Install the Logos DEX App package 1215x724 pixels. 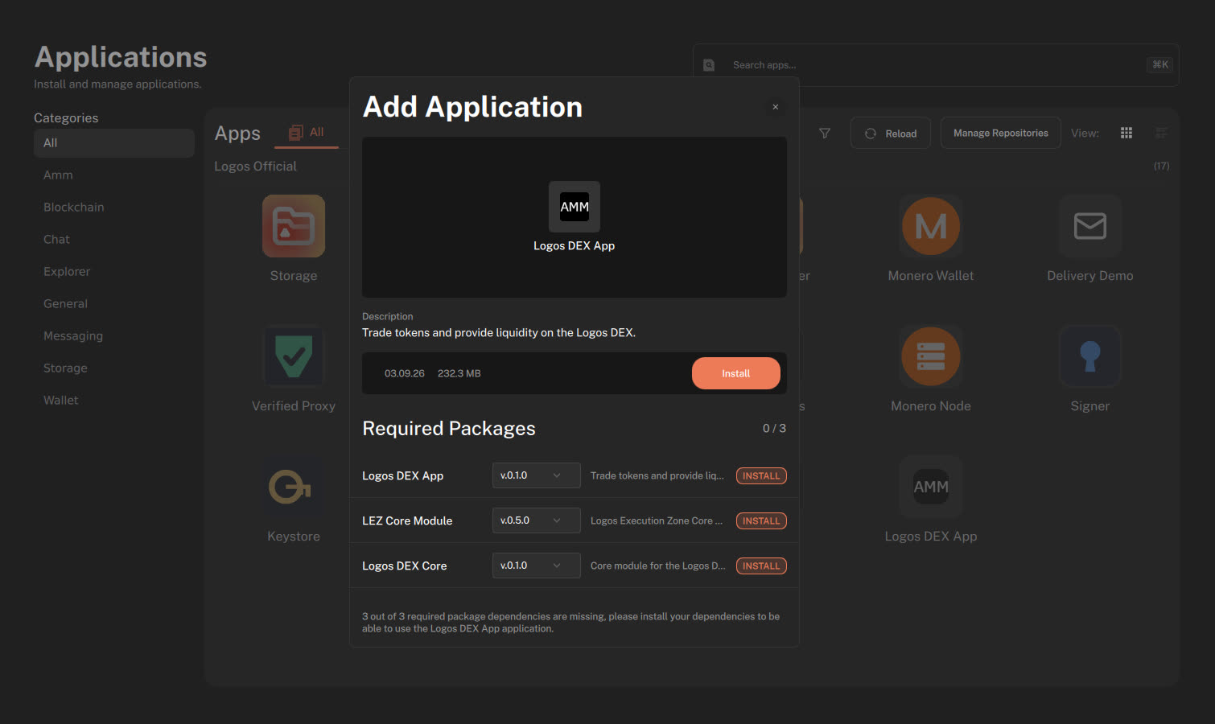(x=761, y=475)
